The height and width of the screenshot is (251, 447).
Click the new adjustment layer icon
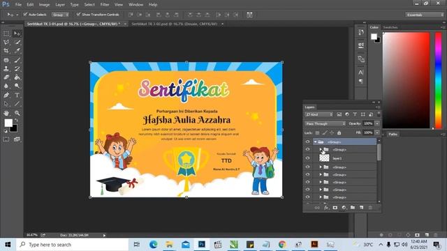(x=344, y=208)
